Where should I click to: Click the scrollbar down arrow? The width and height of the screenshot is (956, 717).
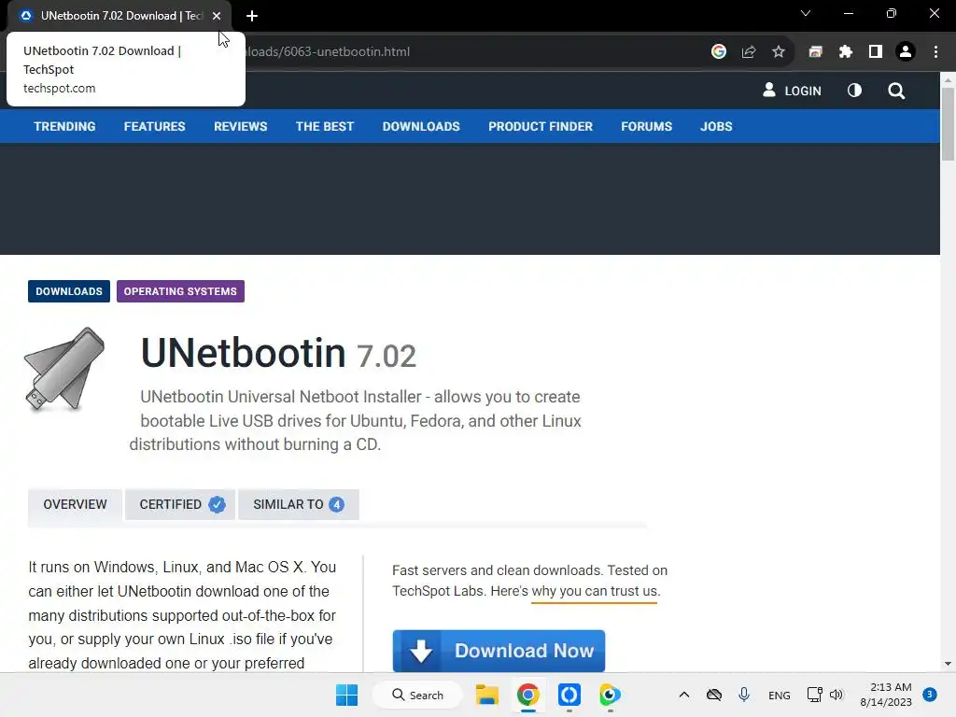[948, 664]
